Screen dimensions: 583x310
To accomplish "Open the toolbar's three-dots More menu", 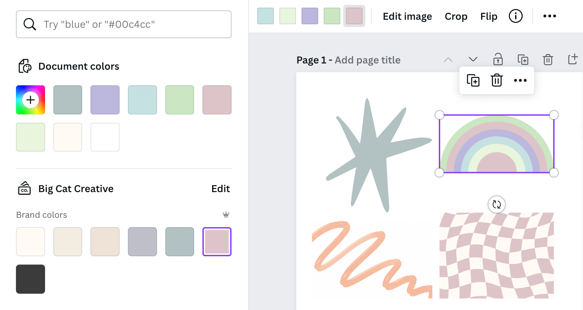I will (x=549, y=16).
